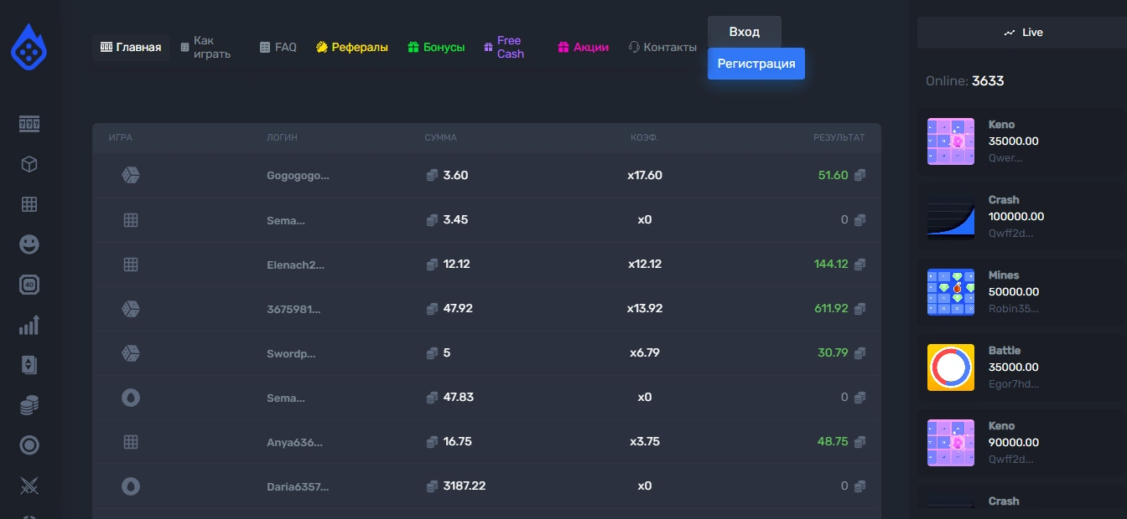The width and height of the screenshot is (1127, 519).
Task: Click the login Gogogogo... in the table
Action: (x=298, y=176)
